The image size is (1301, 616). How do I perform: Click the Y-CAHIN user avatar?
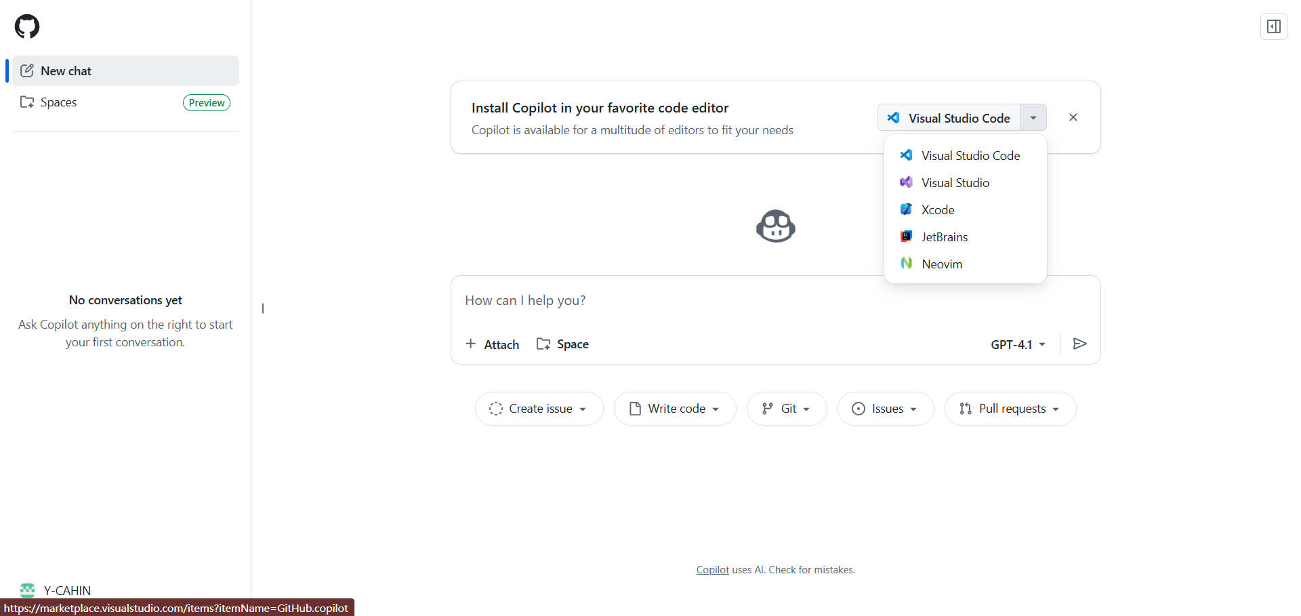tap(28, 590)
